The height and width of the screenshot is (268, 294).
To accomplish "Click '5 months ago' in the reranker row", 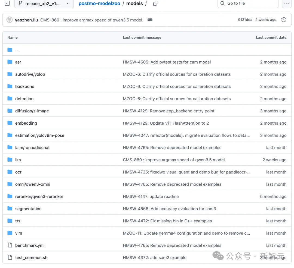I will 273,197.
